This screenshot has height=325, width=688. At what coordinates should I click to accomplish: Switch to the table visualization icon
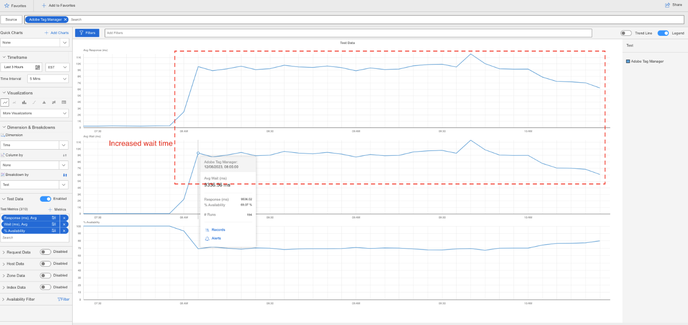(64, 102)
